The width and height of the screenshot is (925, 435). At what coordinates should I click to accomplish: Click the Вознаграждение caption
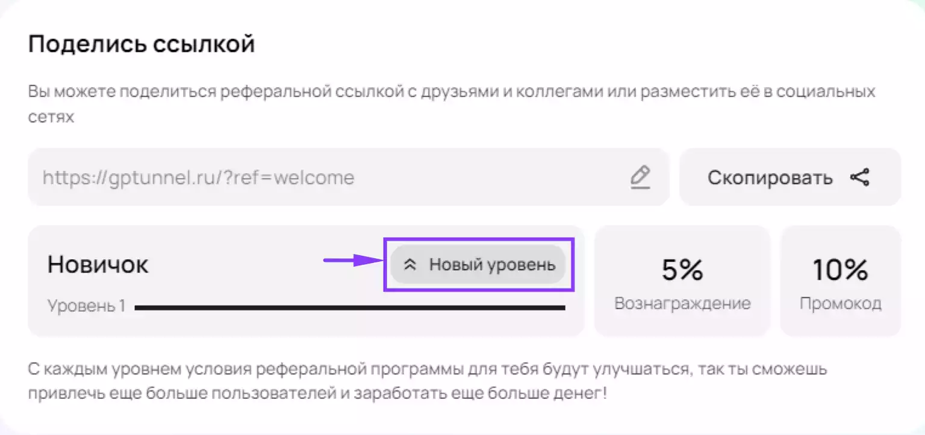click(x=682, y=303)
